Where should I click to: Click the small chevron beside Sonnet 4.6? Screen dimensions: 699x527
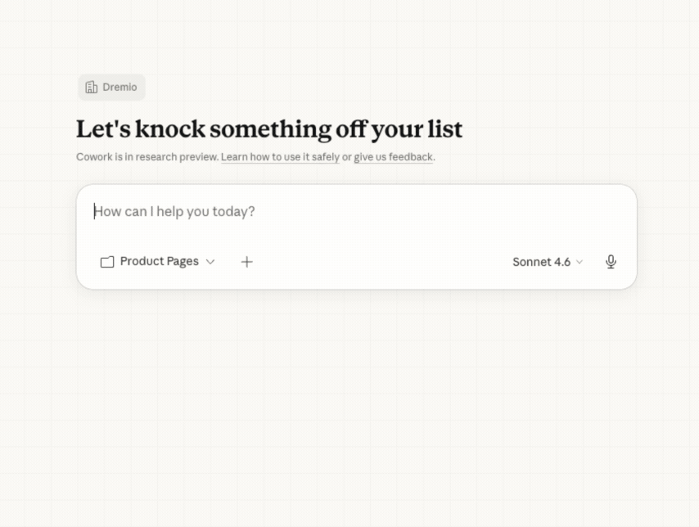[579, 262]
